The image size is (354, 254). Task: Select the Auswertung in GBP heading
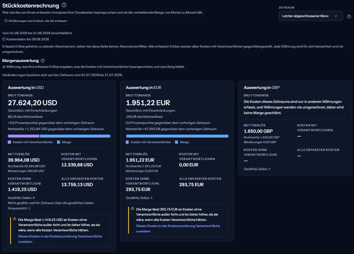(262, 88)
